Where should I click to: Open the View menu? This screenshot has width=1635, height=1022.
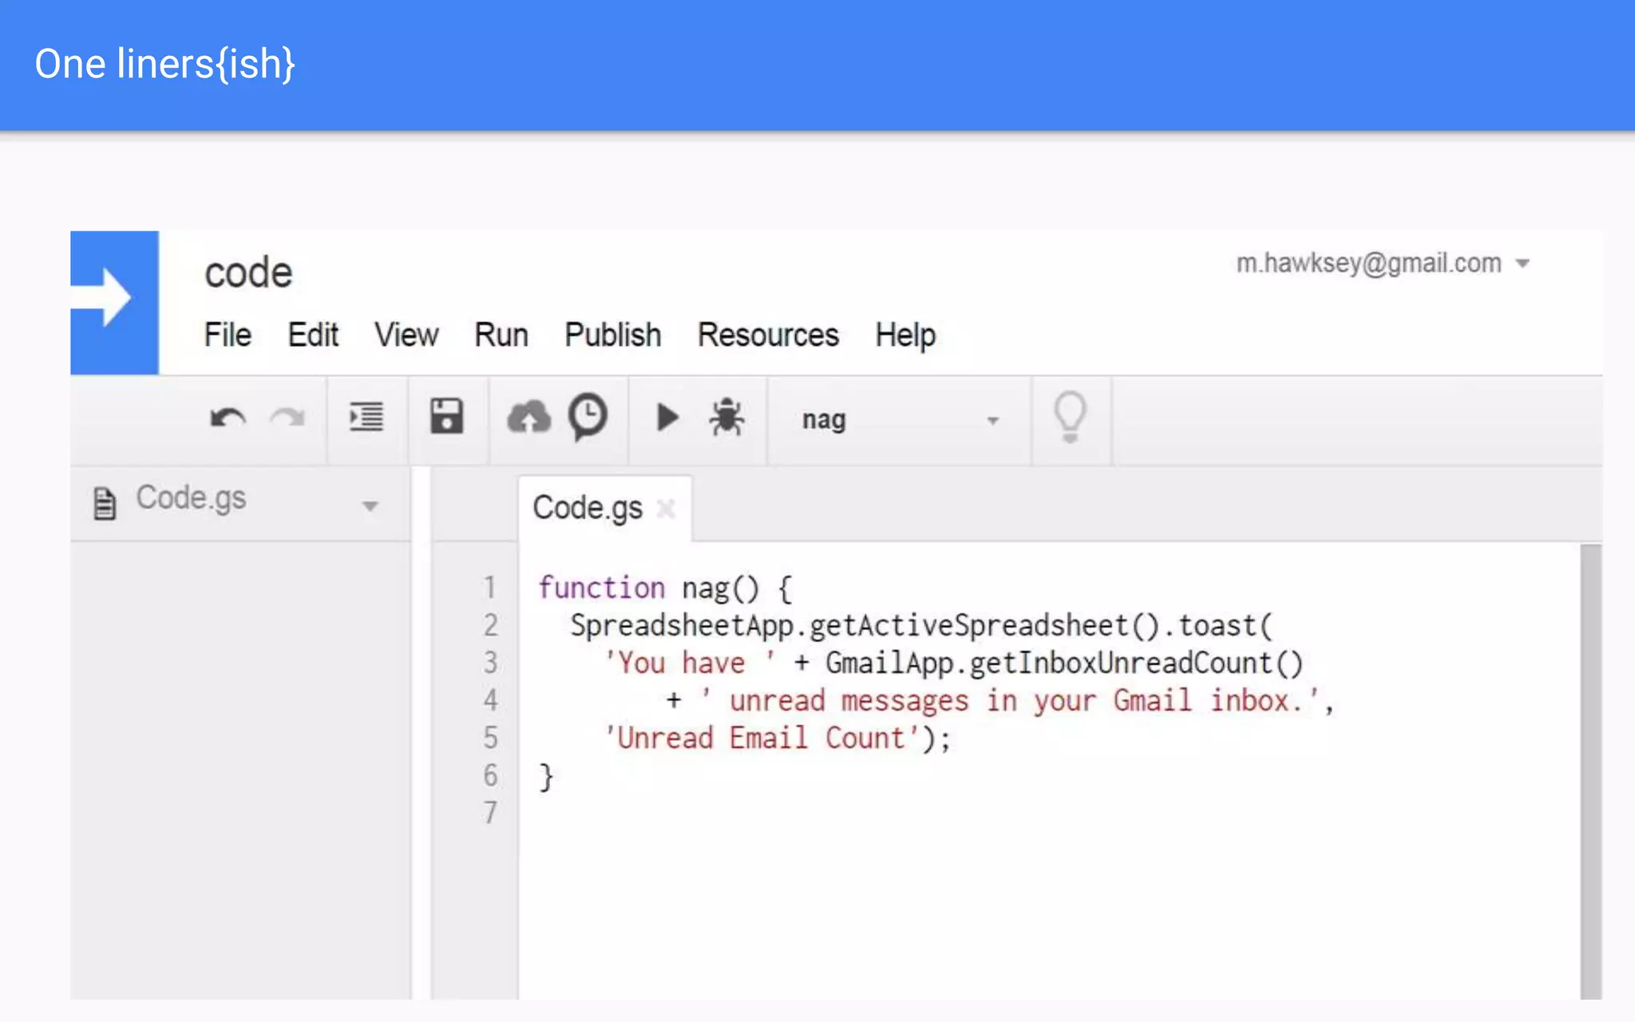[x=406, y=335]
